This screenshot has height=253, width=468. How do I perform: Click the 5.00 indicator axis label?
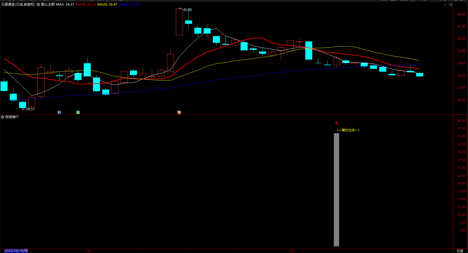(x=462, y=230)
